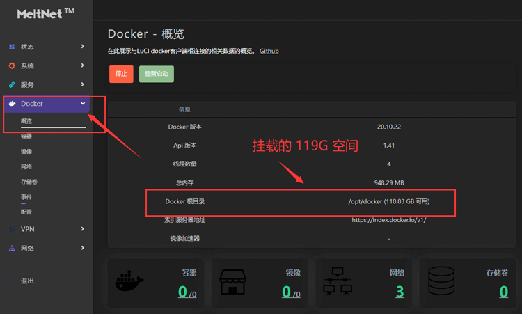The width and height of the screenshot is (522, 314).
Task: Click the containers count 0/0 link
Action: click(187, 292)
